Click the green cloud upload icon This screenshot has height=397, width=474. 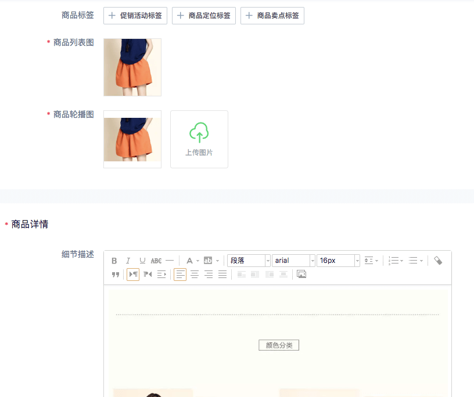199,132
